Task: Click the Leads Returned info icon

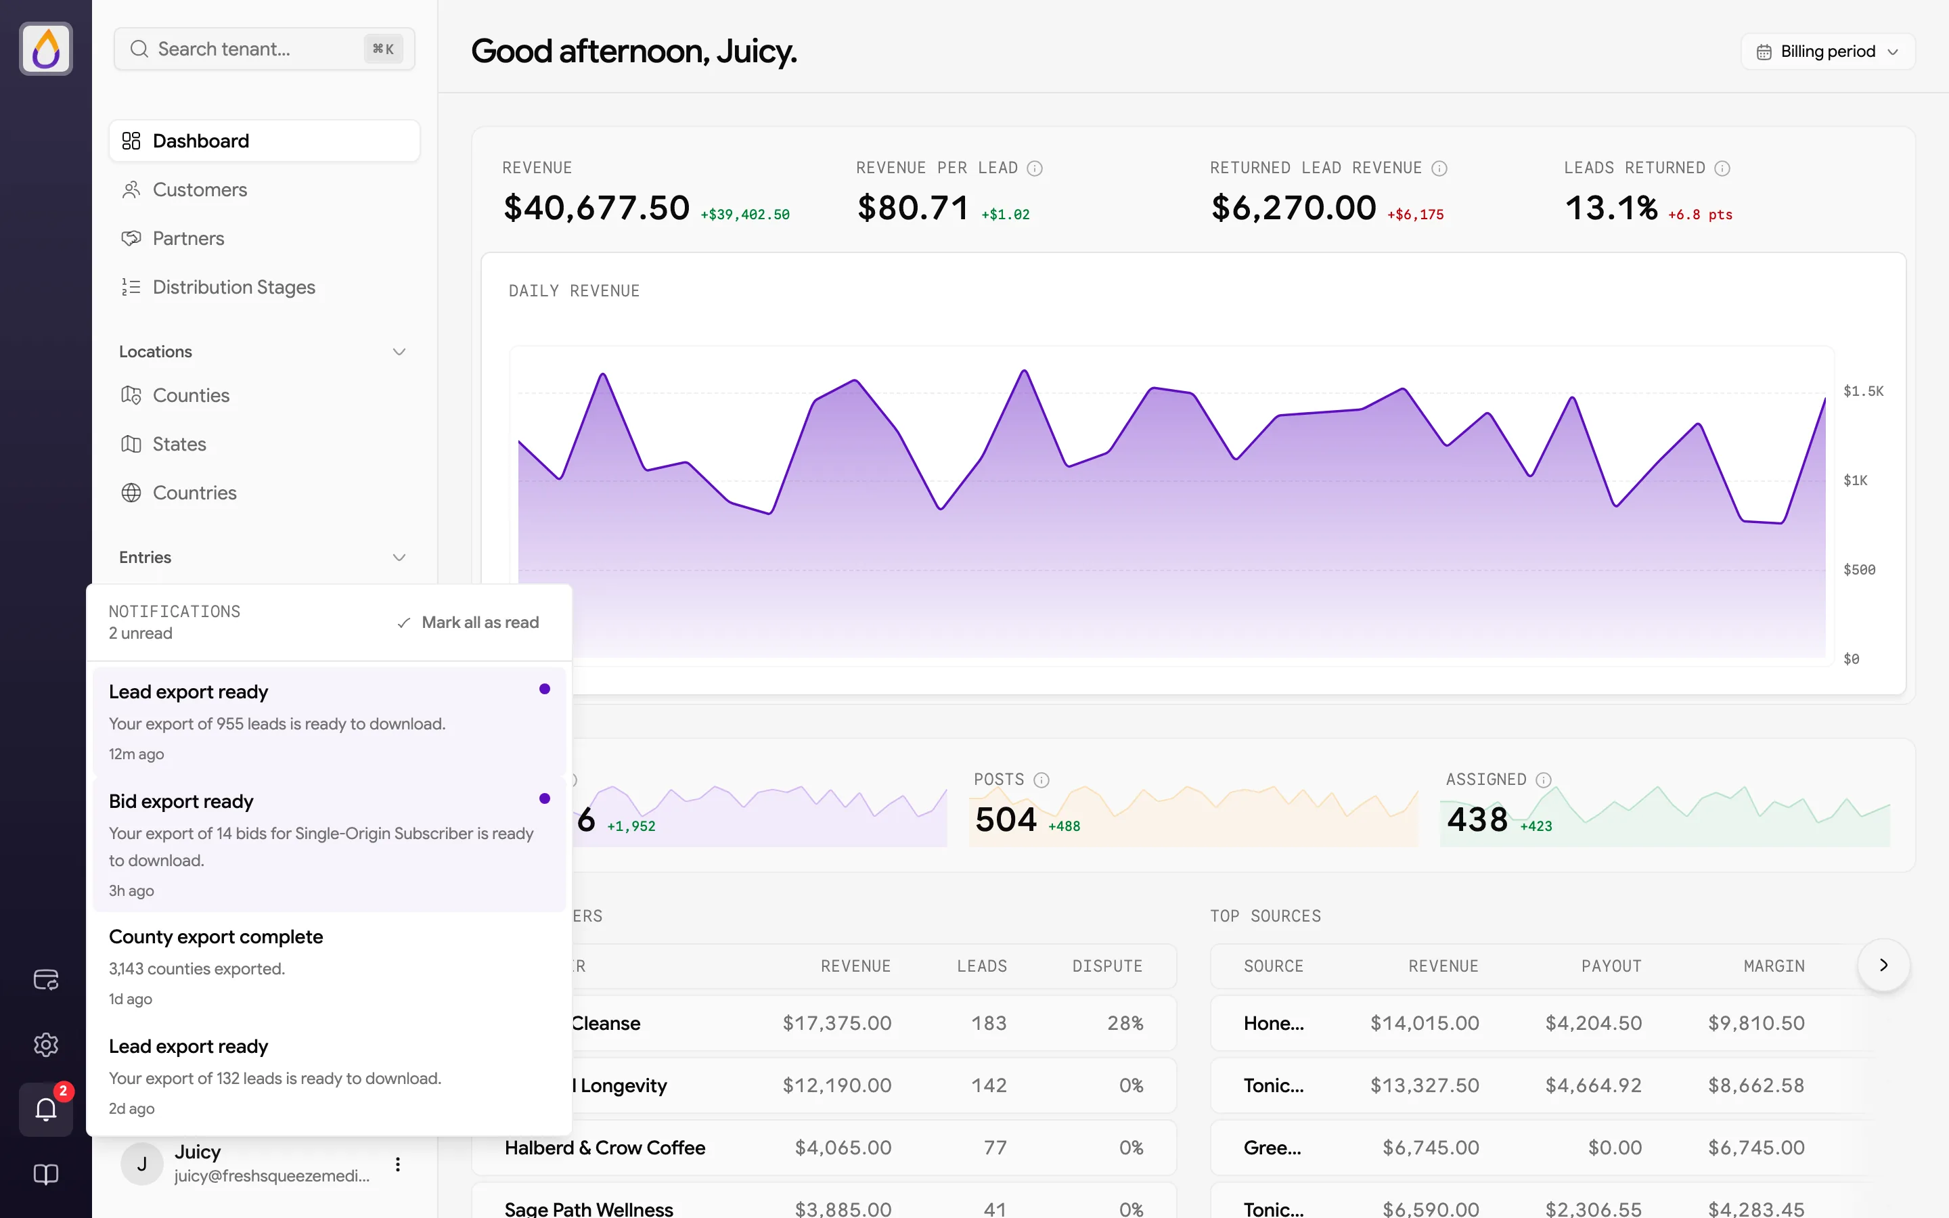Action: pos(1722,168)
